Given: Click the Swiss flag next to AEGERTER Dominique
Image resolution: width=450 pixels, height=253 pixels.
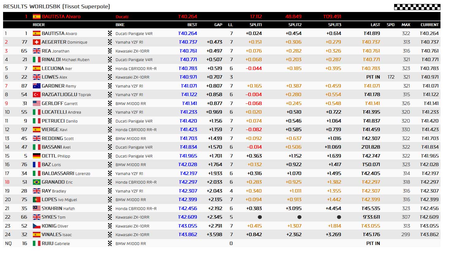Looking at the screenshot, I should click(37, 42).
